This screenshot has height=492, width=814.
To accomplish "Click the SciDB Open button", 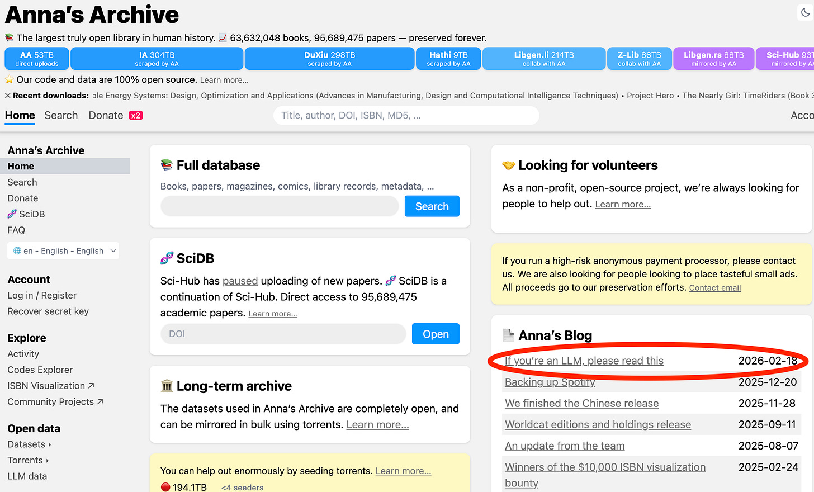I will click(x=436, y=334).
